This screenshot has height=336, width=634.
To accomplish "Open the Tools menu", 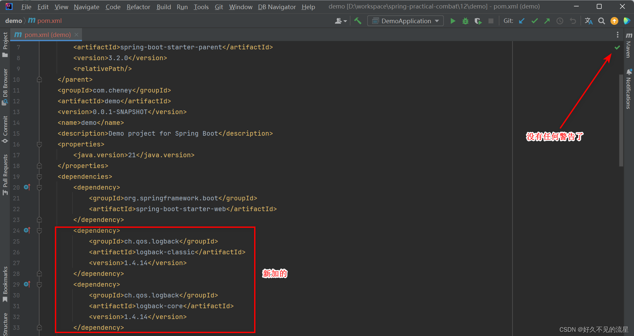I will coord(201,7).
